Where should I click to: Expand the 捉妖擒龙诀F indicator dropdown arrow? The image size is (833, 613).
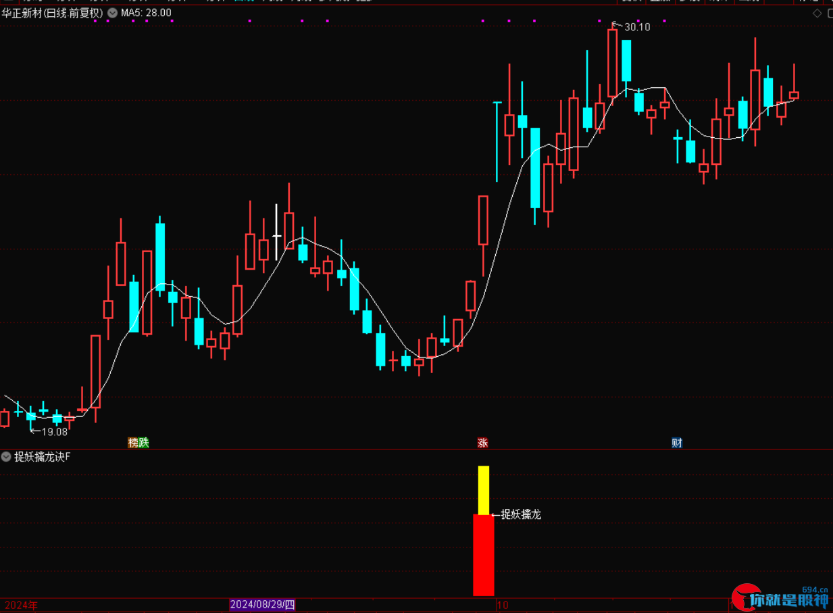[7, 457]
